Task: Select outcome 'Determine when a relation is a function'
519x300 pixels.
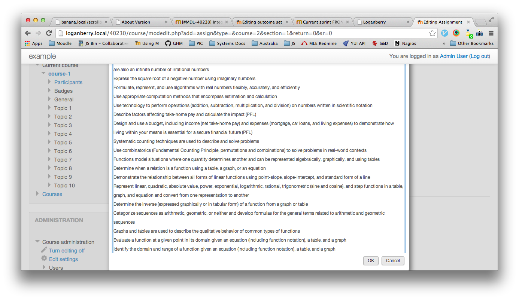Action: click(x=189, y=168)
